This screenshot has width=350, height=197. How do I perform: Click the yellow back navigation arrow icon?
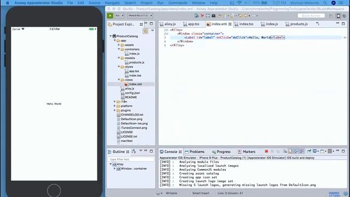[241, 16]
